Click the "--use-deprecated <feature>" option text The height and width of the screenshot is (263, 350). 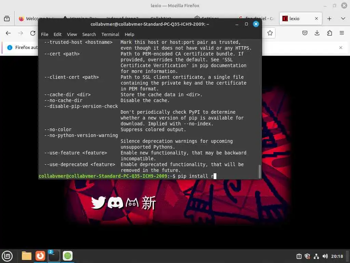click(x=80, y=164)
